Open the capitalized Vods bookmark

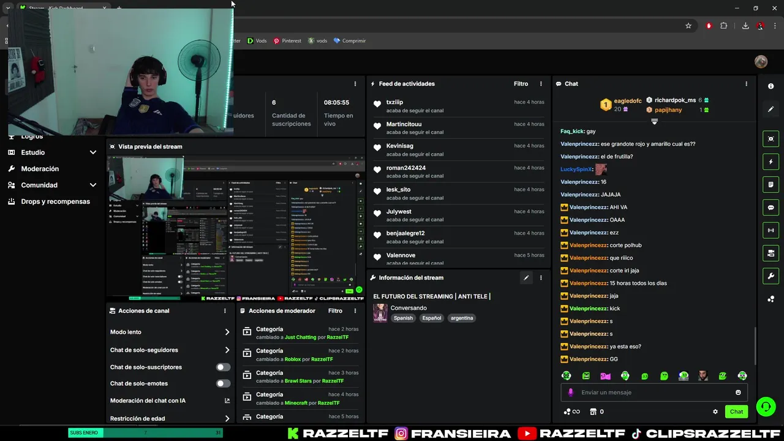[257, 41]
